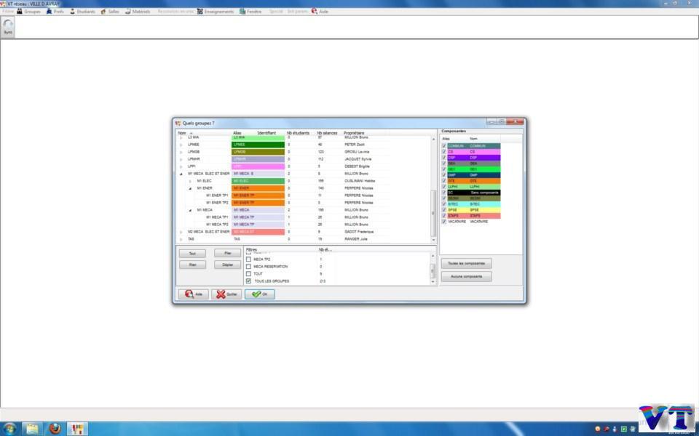Click the Fenêtre menu icon
Viewport: 699px width, 436px height.
coord(242,12)
